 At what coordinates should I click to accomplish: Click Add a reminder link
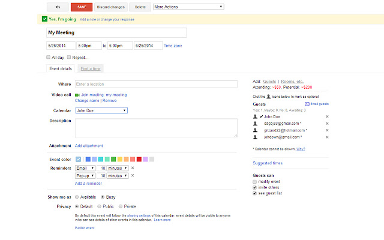tap(88, 184)
